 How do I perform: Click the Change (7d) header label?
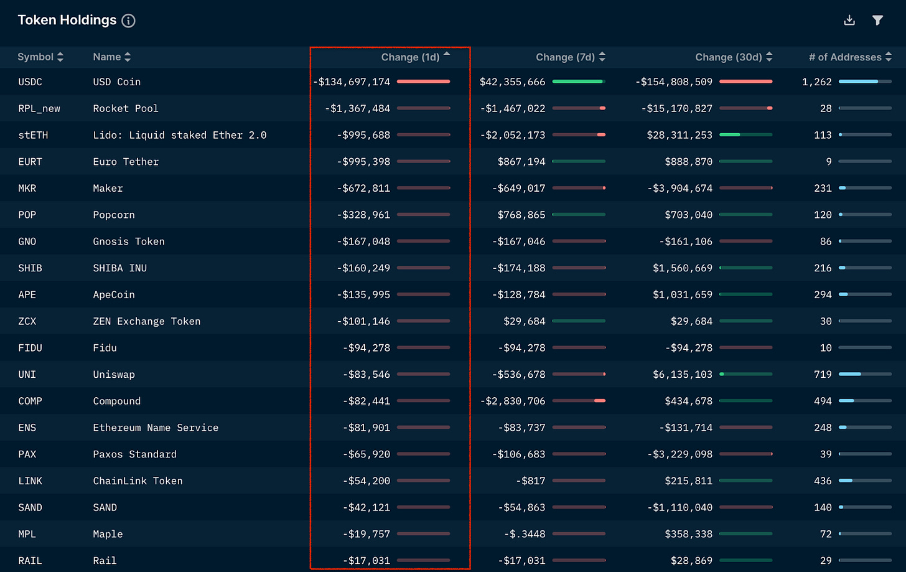(566, 57)
